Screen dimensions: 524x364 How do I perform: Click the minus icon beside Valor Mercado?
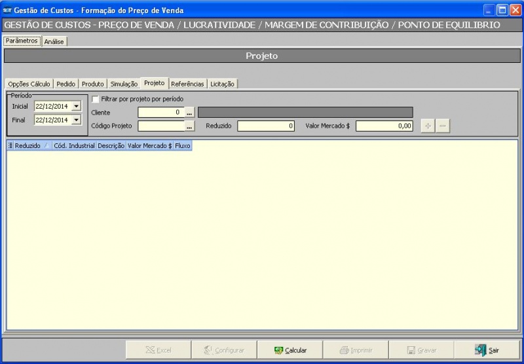tap(443, 126)
